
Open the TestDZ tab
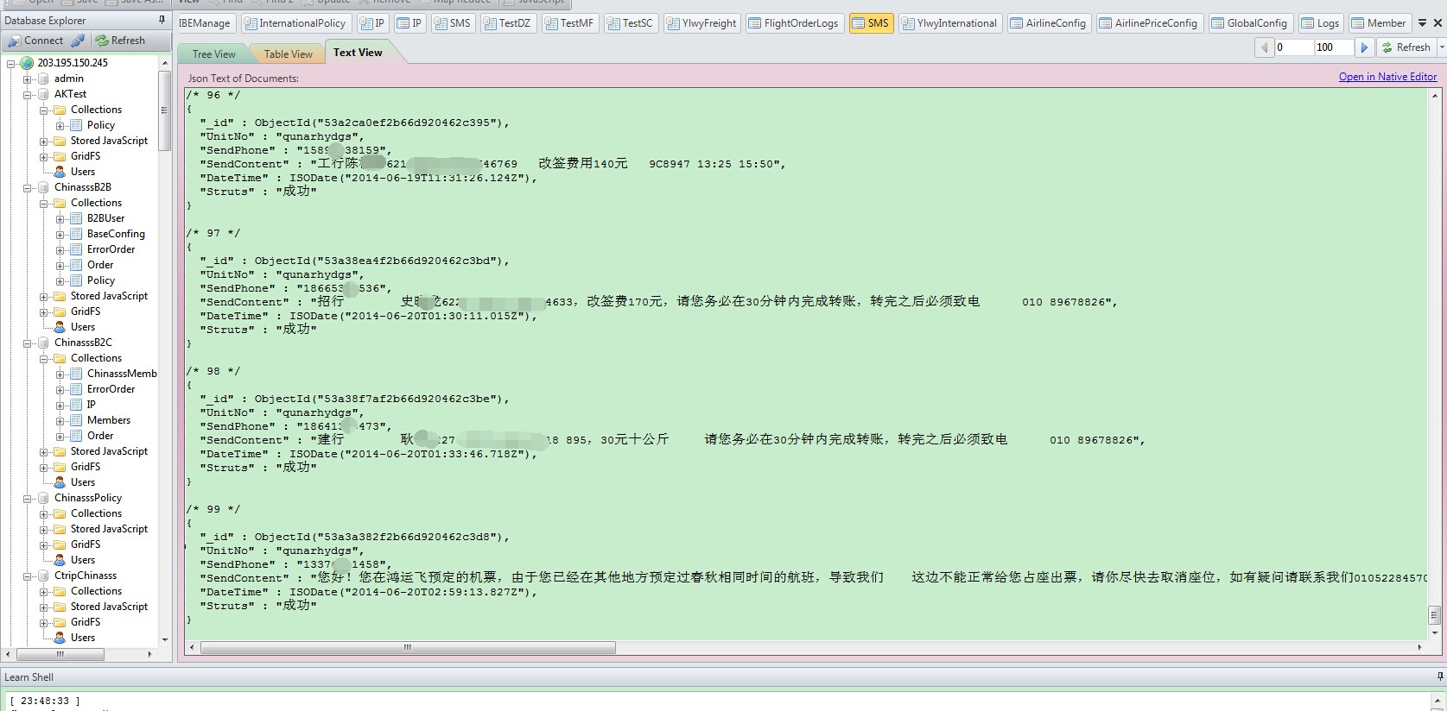coord(508,23)
